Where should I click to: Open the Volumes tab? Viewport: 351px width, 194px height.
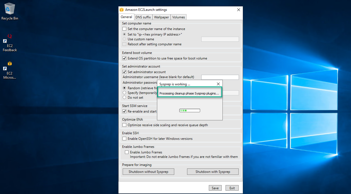[178, 17]
